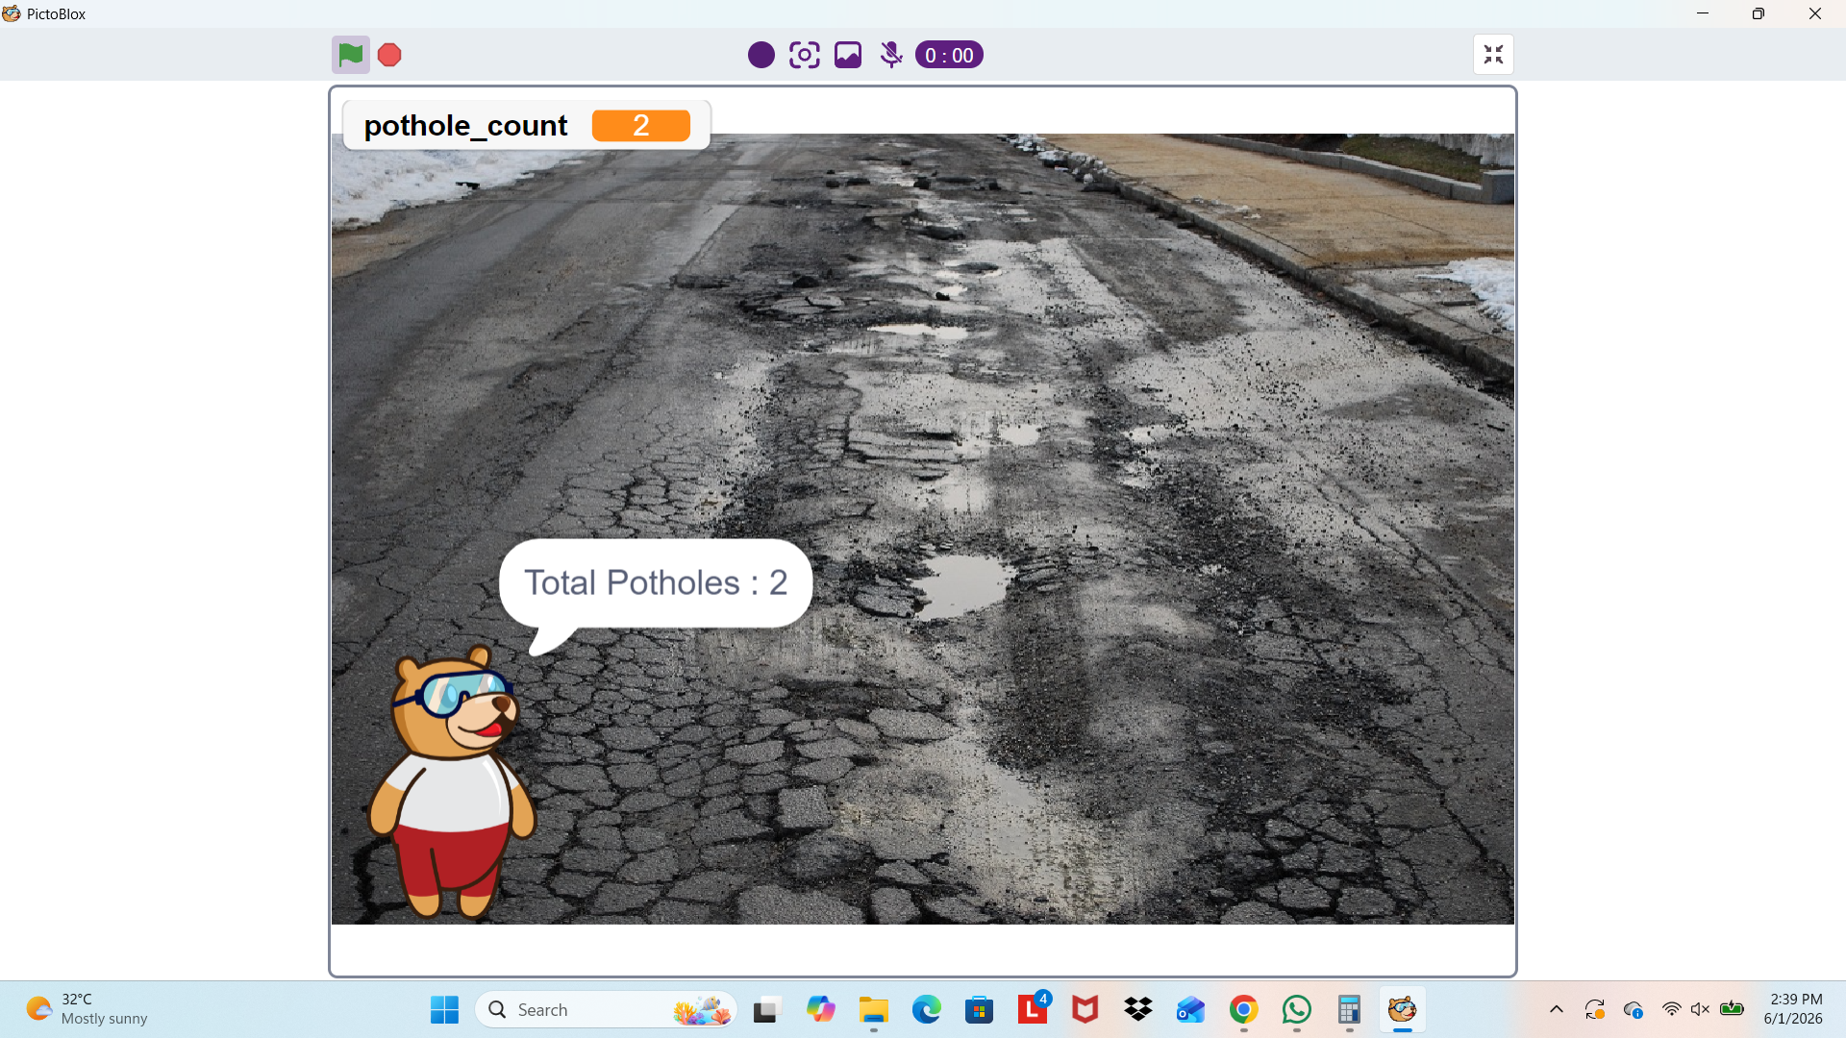Exit full screen stage mode
1846x1038 pixels.
pyautogui.click(x=1493, y=55)
